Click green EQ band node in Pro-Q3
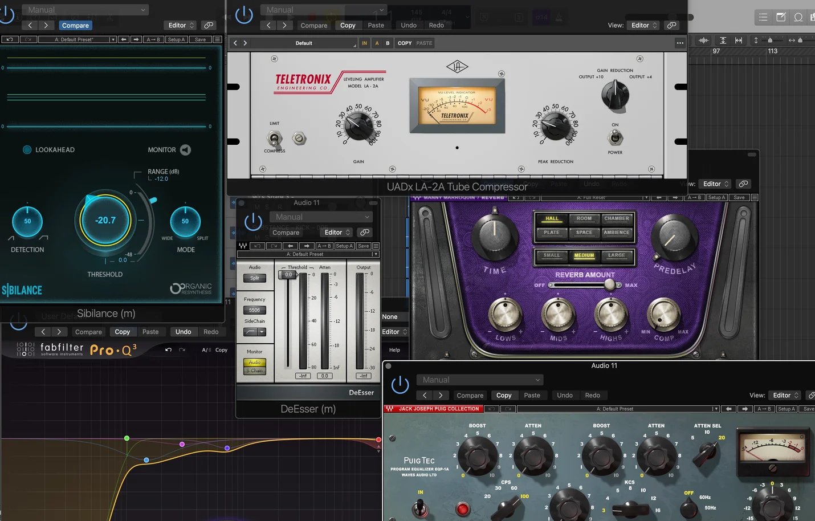The width and height of the screenshot is (815, 521). [x=127, y=438]
